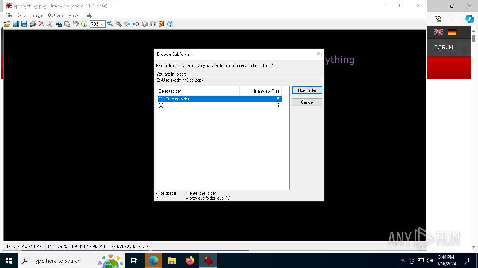The image size is (478, 268).
Task: Click the Paste clipboard icon
Action: (x=67, y=24)
